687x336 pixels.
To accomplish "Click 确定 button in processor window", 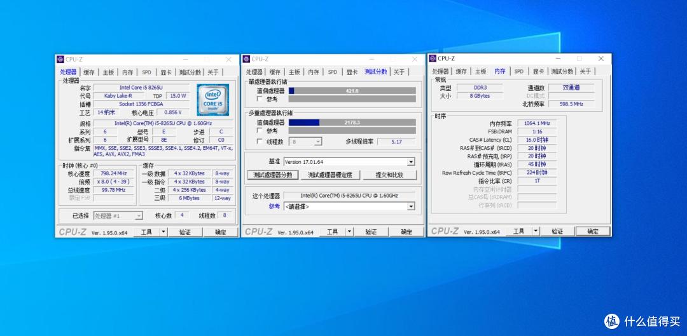I will point(220,232).
